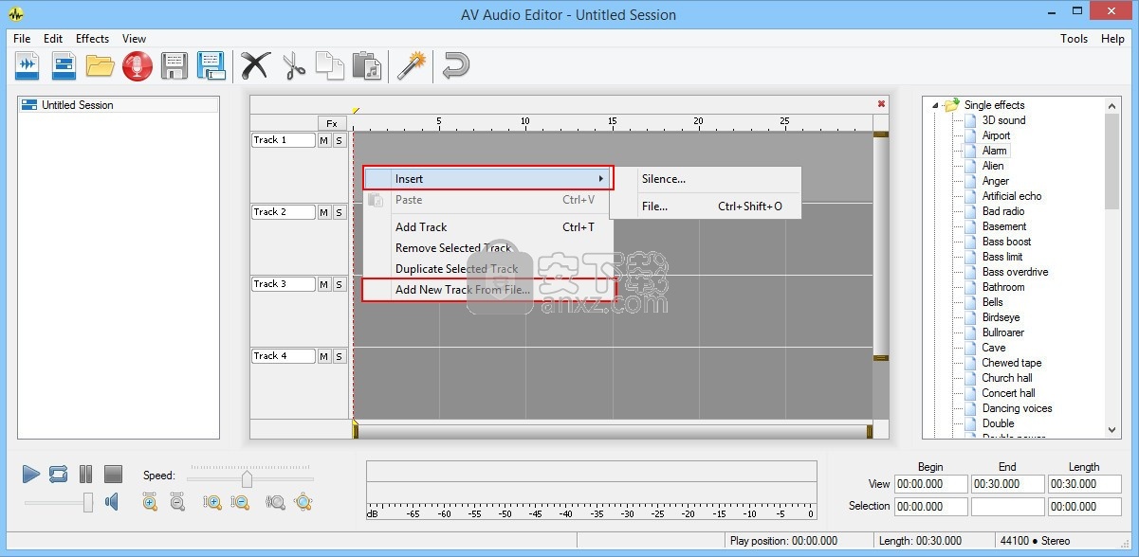The width and height of the screenshot is (1139, 557).
Task: Open the View menu
Action: [134, 39]
